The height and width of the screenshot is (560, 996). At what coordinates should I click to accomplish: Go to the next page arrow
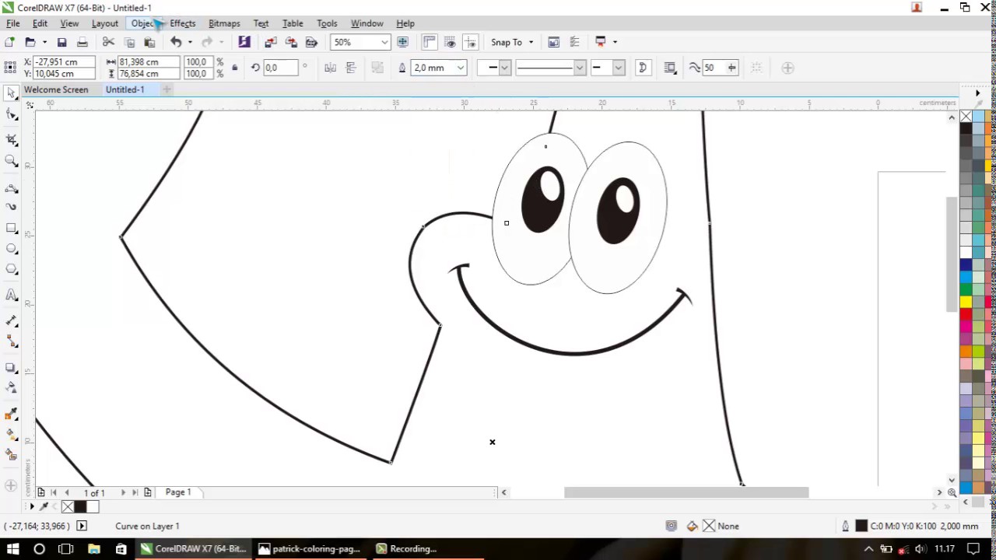(123, 492)
